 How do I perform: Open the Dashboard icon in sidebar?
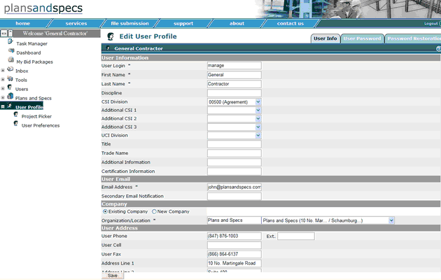[x=11, y=50]
